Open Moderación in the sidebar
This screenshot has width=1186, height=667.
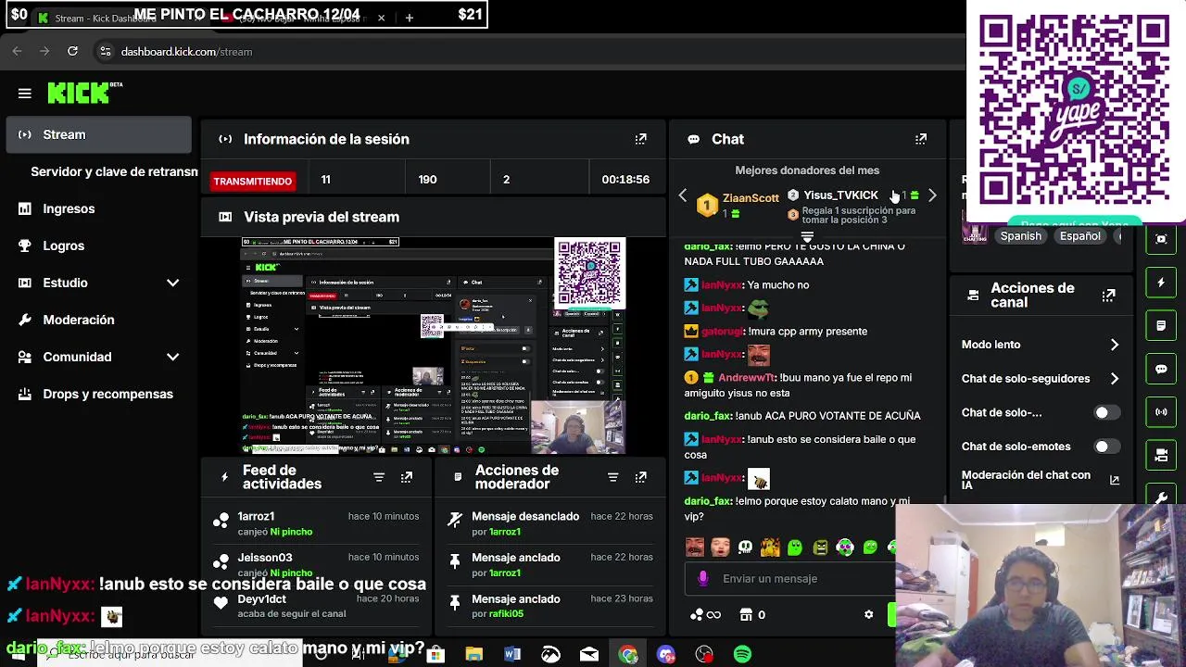tap(98, 320)
